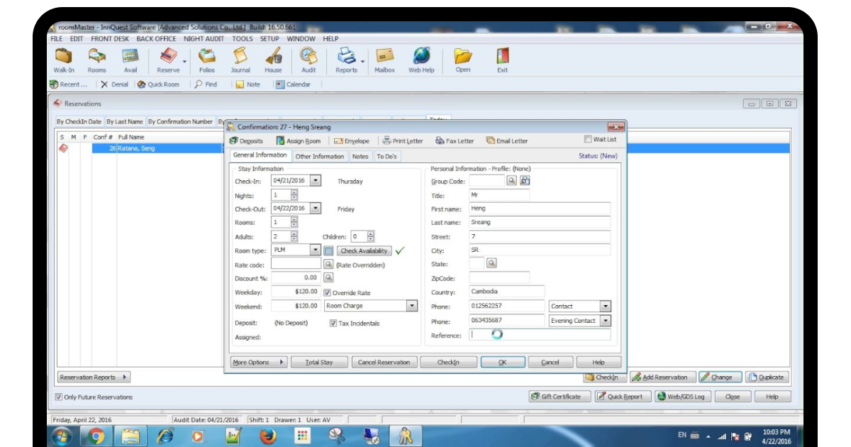Open the Reserve toolbar icon
Image resolution: width=851 pixels, height=447 pixels.
tap(168, 60)
